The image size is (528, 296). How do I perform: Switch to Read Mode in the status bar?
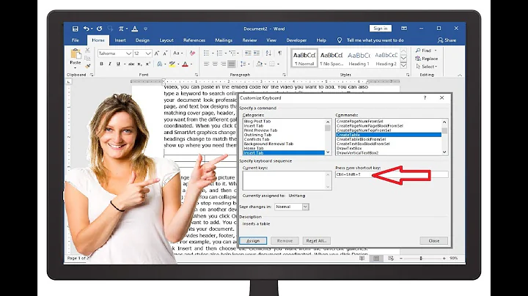[362, 259]
